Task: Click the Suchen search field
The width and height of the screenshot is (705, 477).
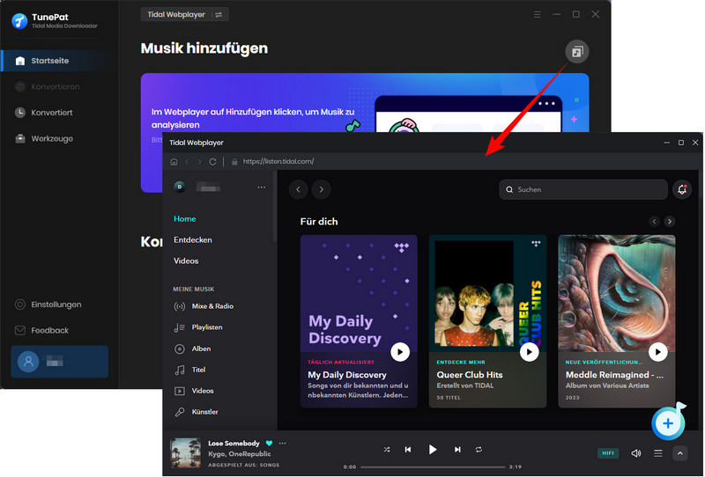Action: [583, 189]
